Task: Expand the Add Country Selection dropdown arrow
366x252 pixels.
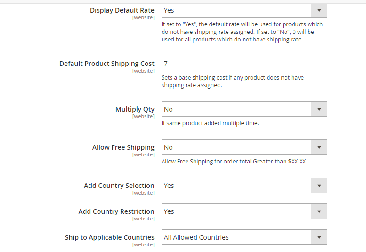Action: pos(319,186)
